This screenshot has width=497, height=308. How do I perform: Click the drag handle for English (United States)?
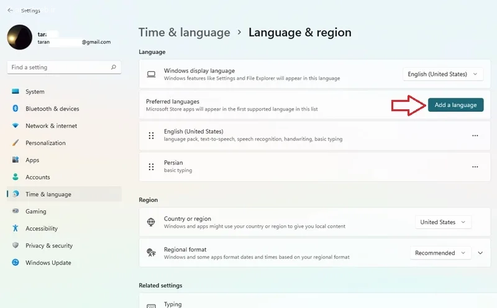tap(151, 135)
